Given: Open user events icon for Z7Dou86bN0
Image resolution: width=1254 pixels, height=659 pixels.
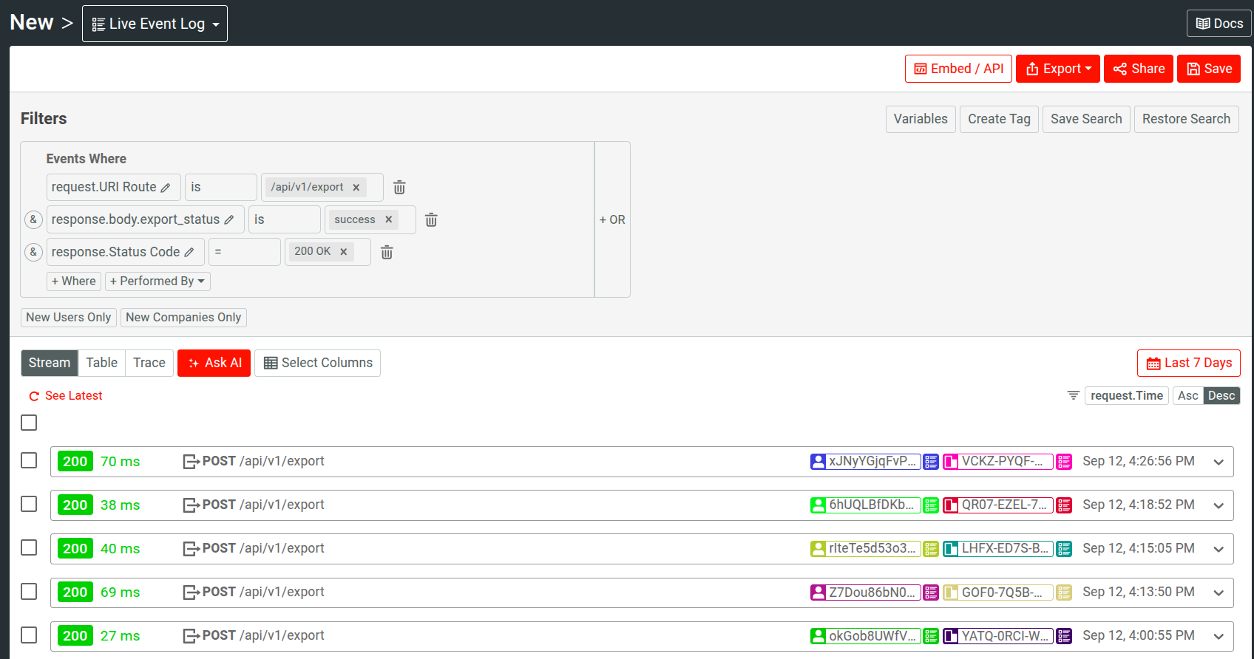Looking at the screenshot, I should (x=931, y=593).
